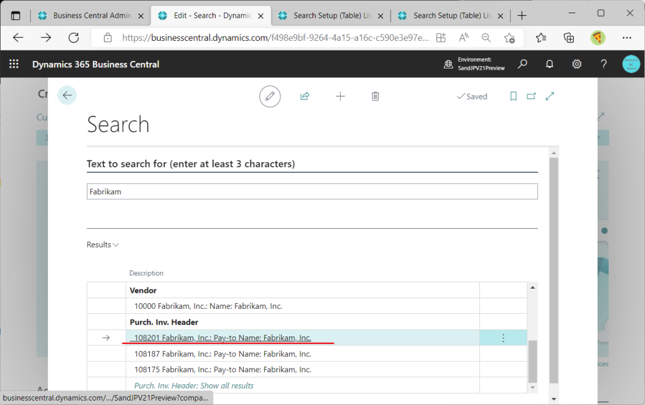Close the first Search Setup (Table) tab
Screen dimensions: 645x405
380,16
